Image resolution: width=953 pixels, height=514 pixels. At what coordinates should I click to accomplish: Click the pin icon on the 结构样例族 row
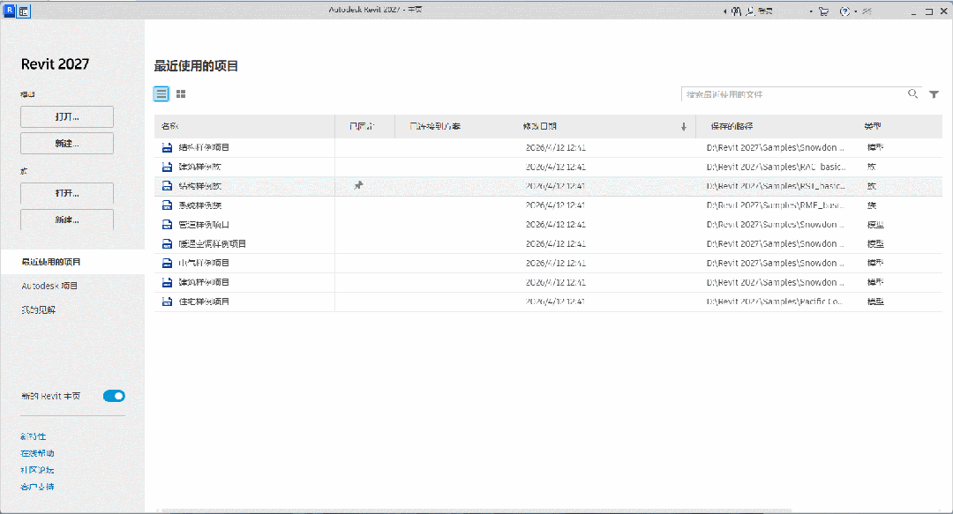[358, 185]
